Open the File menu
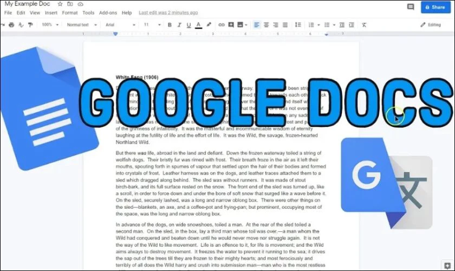 pos(8,13)
